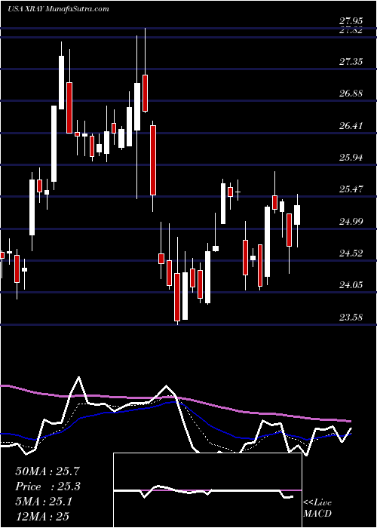Click the 23.58 price axis label
The width and height of the screenshot is (377, 528).
[x=351, y=317]
